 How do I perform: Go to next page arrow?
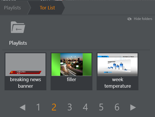click(133, 107)
